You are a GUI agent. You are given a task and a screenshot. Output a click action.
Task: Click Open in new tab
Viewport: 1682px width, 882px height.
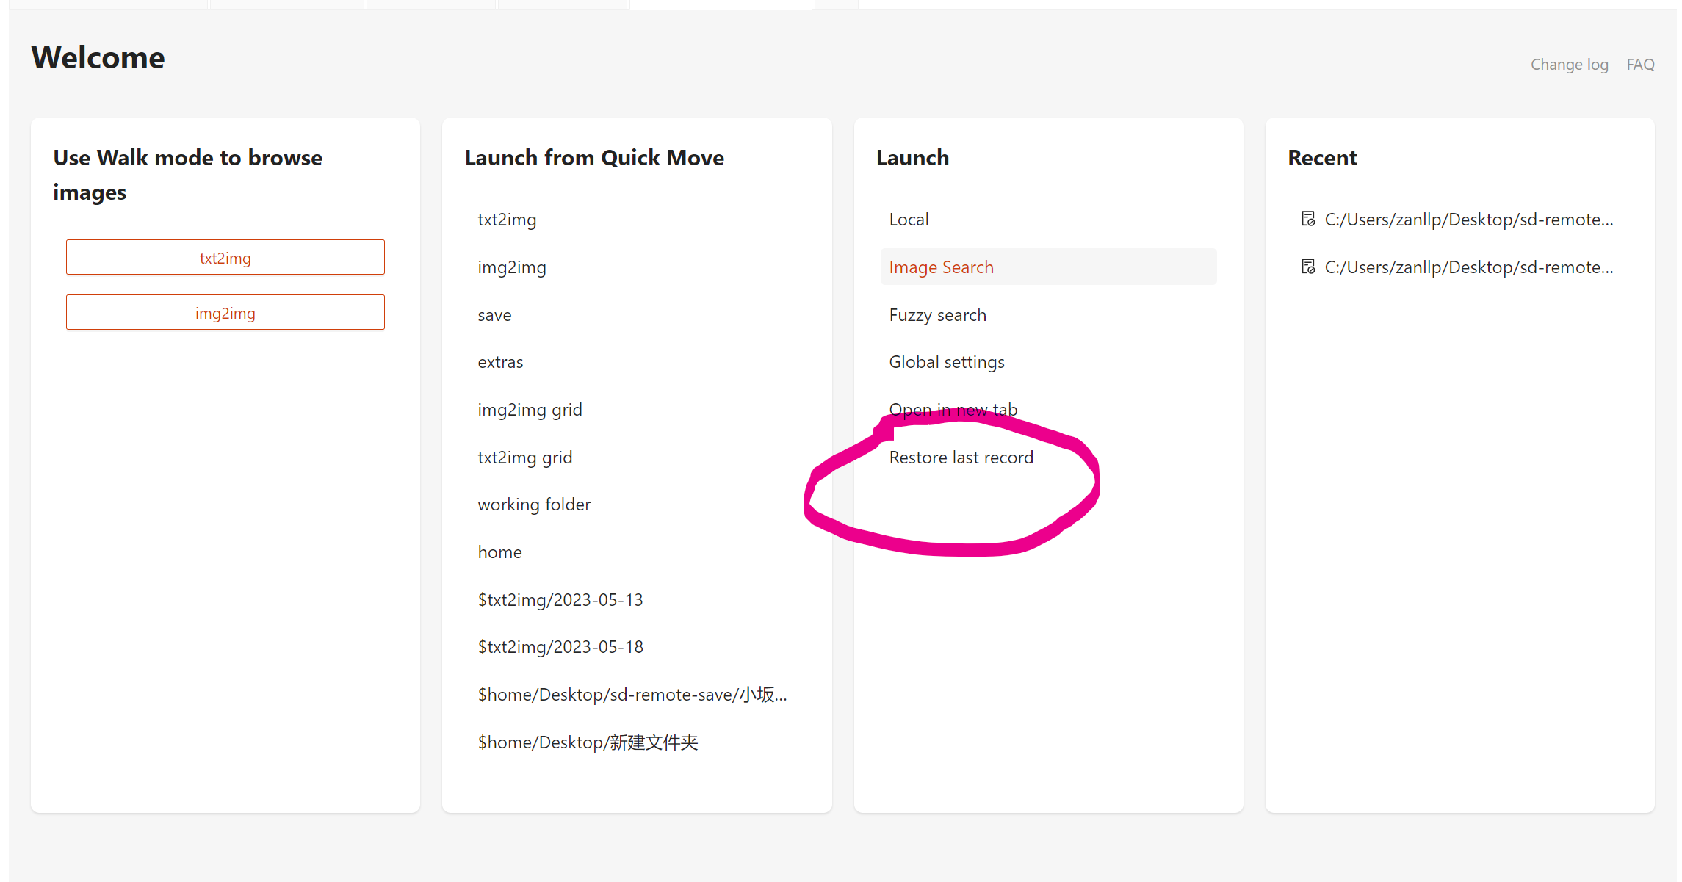point(953,409)
